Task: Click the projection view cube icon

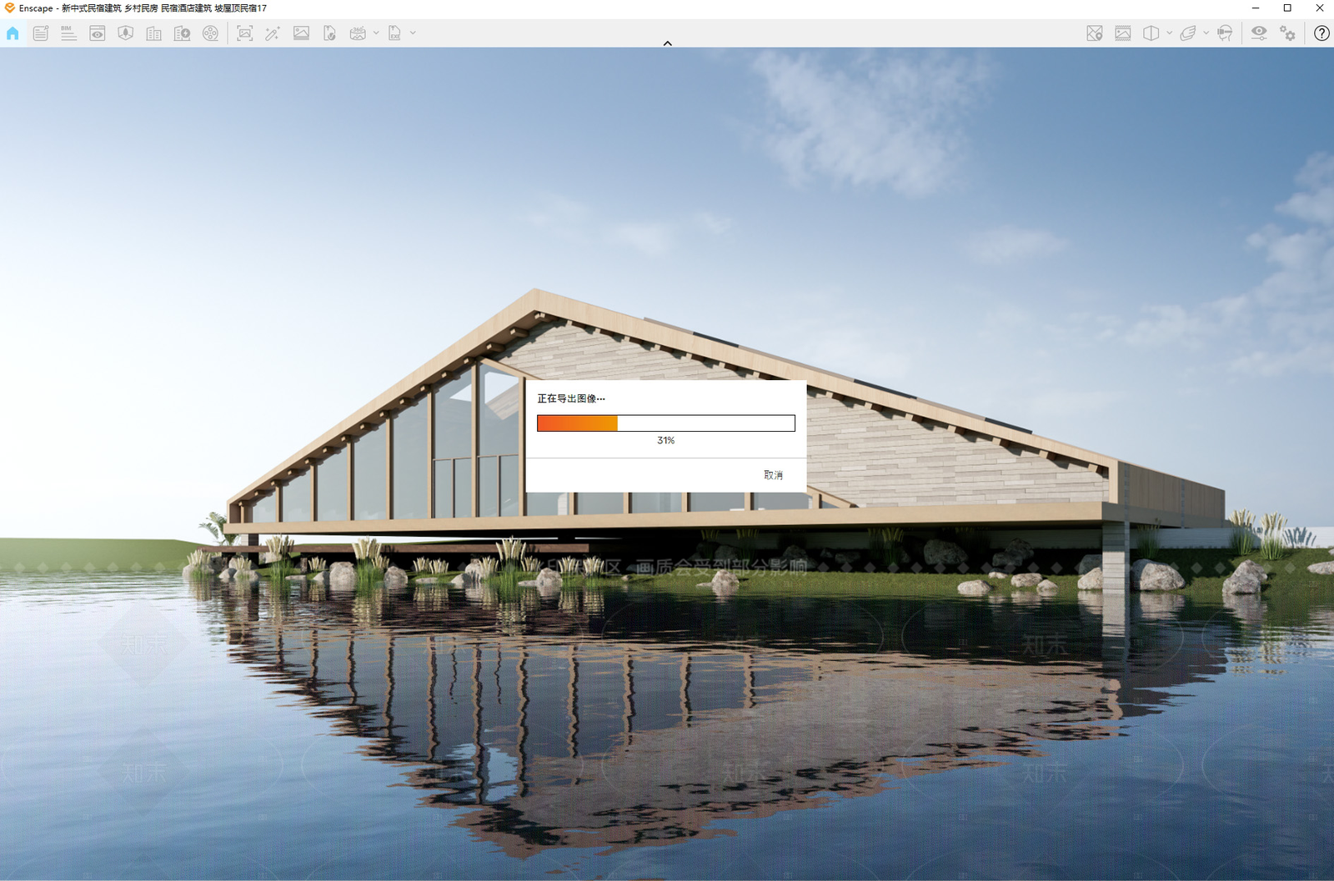Action: click(1151, 33)
